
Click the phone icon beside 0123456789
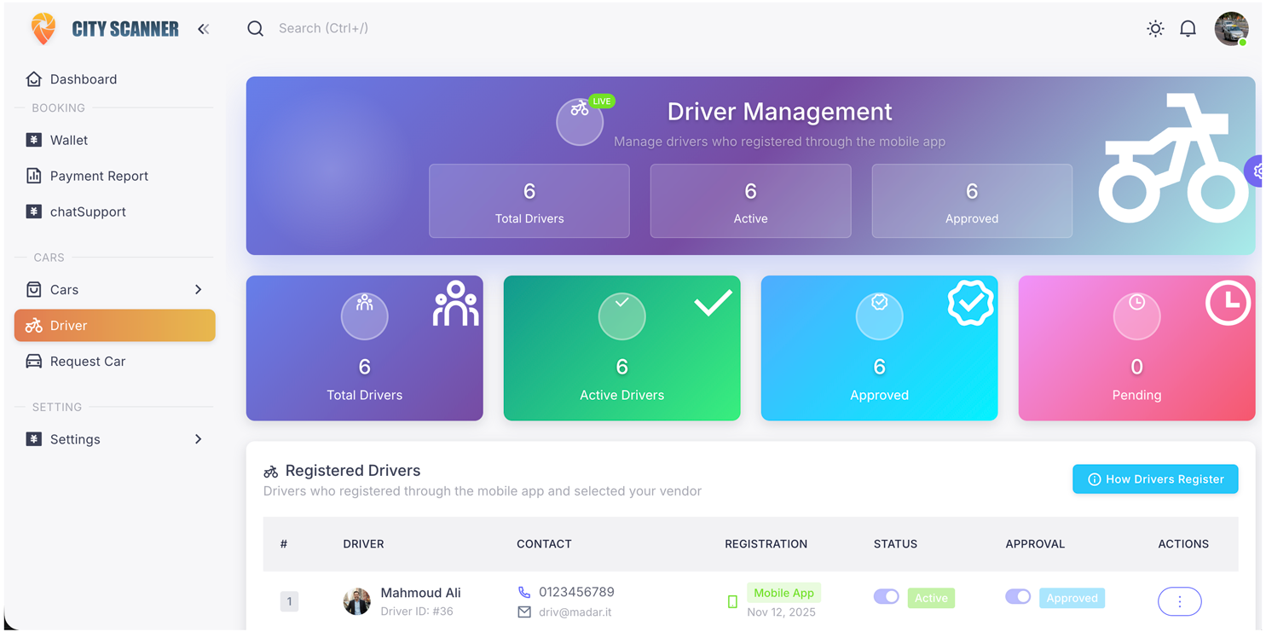(523, 591)
